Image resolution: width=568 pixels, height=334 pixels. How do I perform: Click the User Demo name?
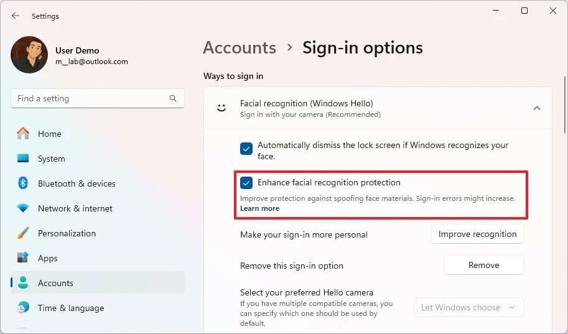(x=77, y=50)
